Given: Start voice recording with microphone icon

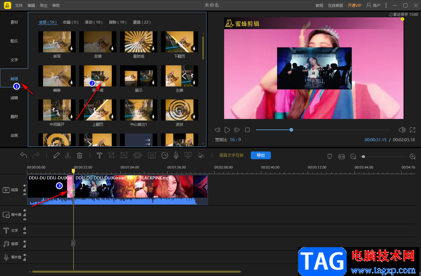Looking at the screenshot, I should click(176, 155).
